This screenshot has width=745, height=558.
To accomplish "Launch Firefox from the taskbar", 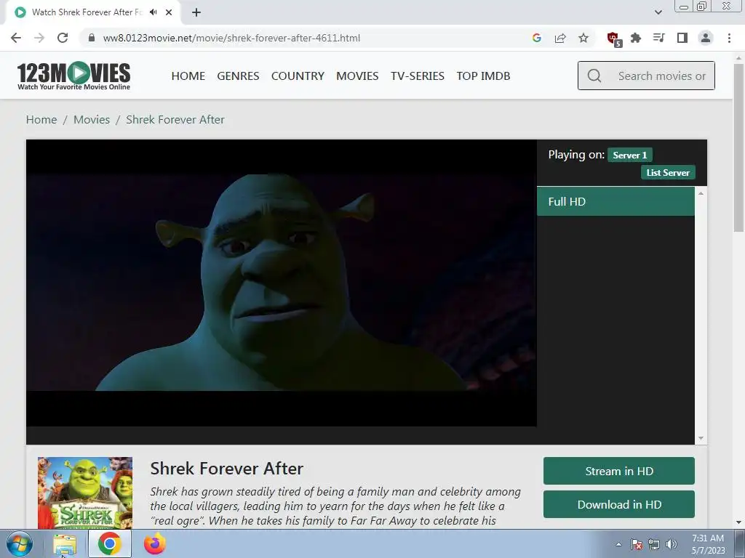I will pyautogui.click(x=154, y=544).
